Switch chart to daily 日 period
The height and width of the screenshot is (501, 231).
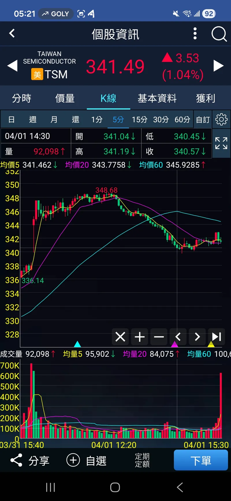[x=12, y=119]
